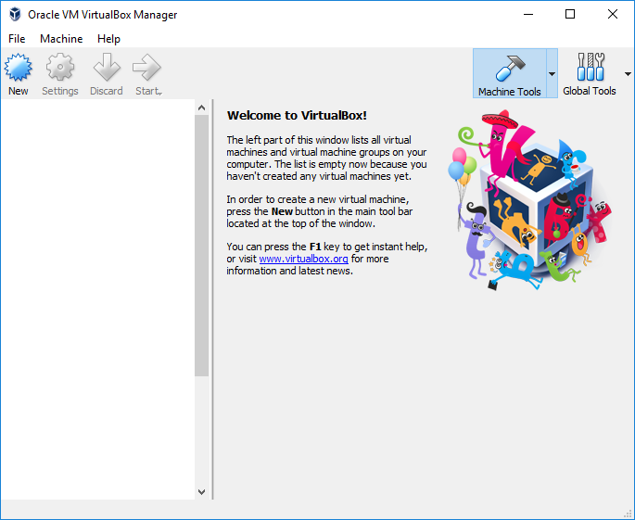
Task: Click the VirtualBox mascot cube illustration
Action: pos(530,199)
